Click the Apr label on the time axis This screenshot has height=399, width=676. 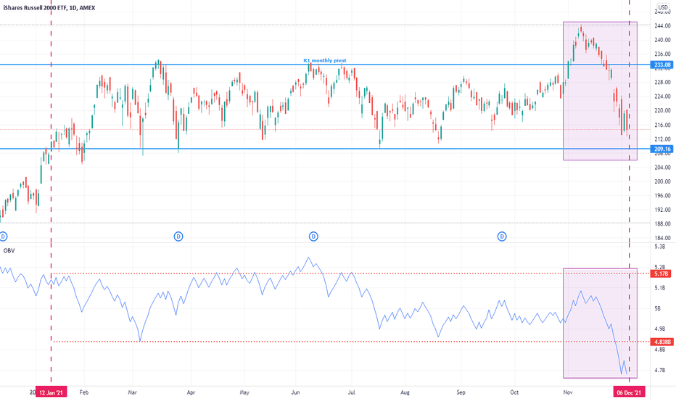click(x=191, y=392)
